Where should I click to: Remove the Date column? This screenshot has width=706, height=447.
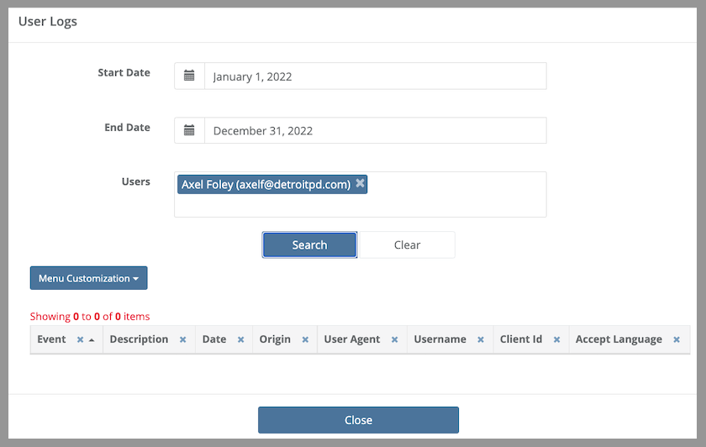coord(241,339)
